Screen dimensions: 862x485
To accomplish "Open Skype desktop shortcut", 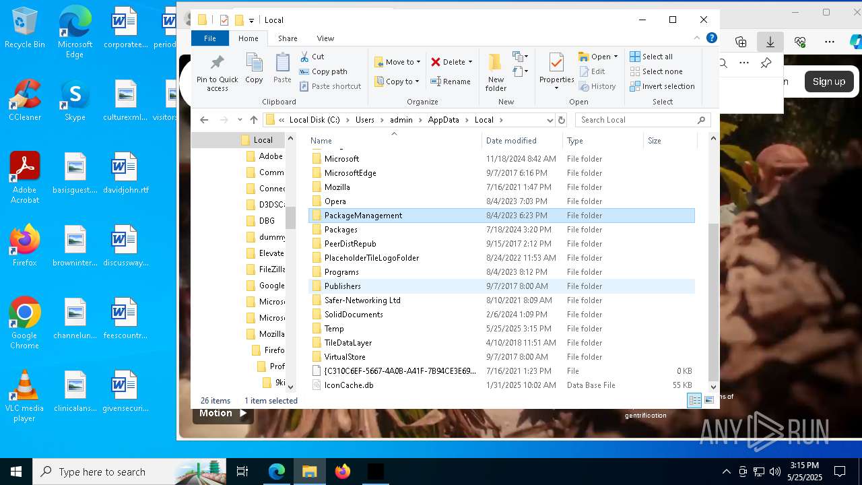I will pos(75,100).
